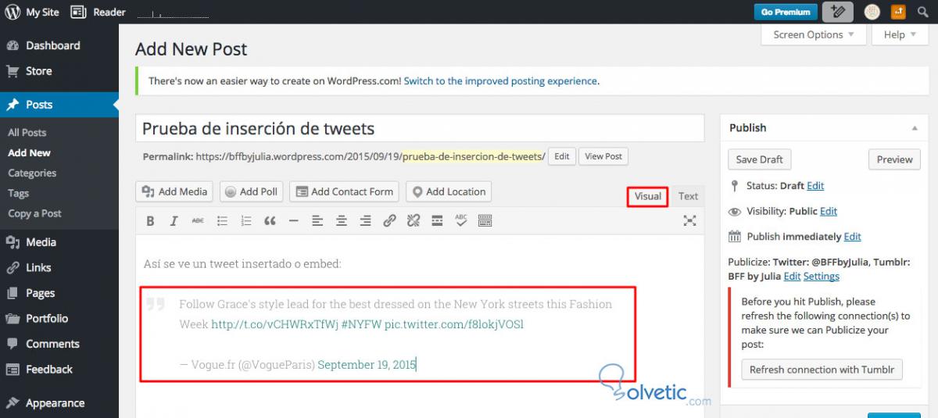Screen dimensions: 938x418
Task: Click the September 19, 2015 tweet link
Action: (x=367, y=364)
